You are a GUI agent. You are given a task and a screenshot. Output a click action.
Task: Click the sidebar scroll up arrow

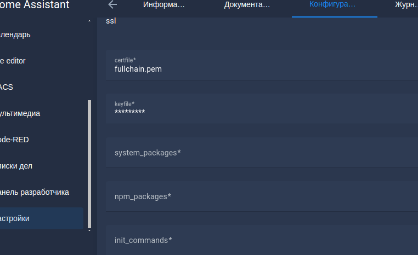89,21
